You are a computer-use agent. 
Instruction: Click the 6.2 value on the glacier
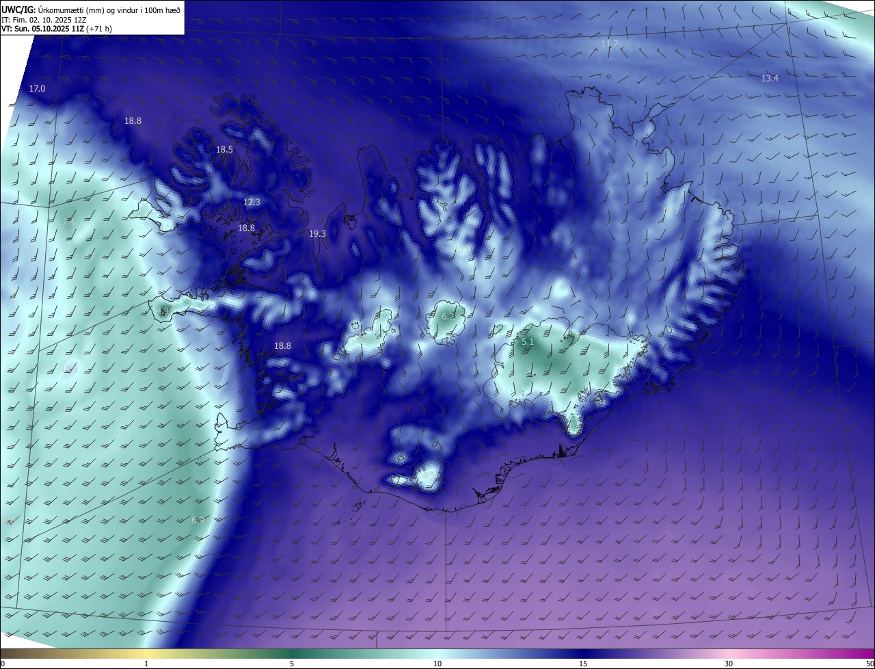(x=448, y=317)
